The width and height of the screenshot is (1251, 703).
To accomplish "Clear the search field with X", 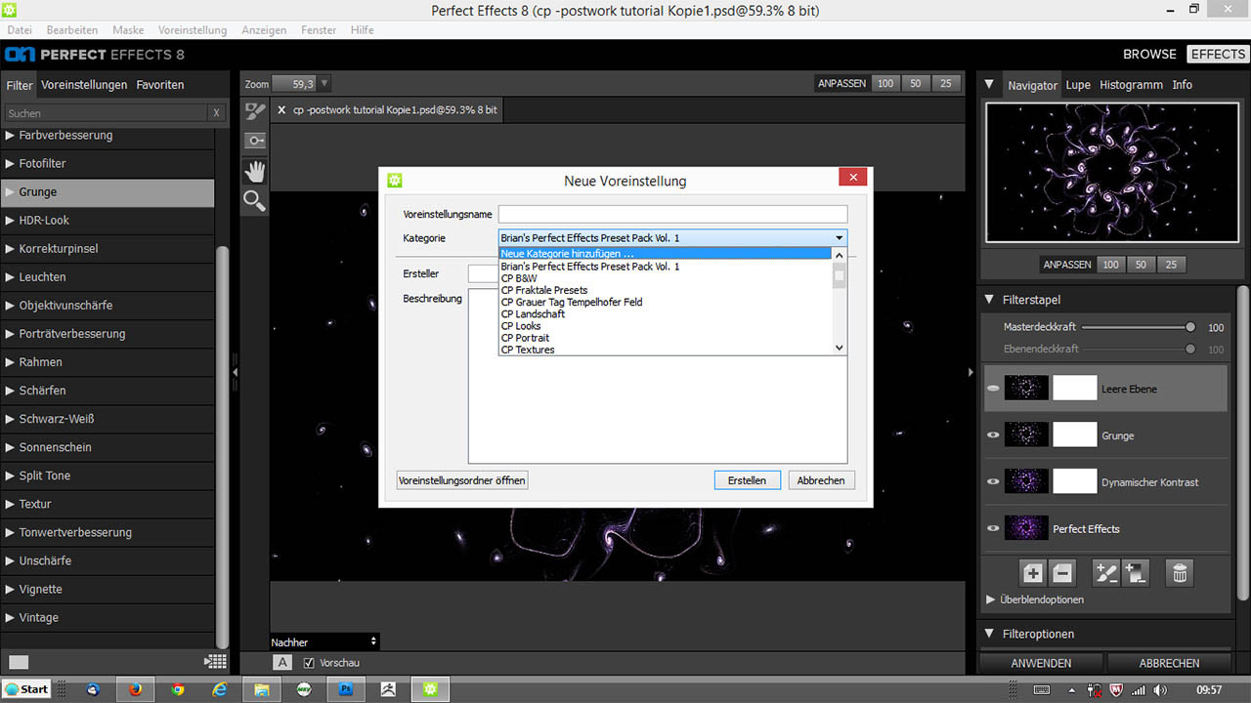I will [217, 113].
